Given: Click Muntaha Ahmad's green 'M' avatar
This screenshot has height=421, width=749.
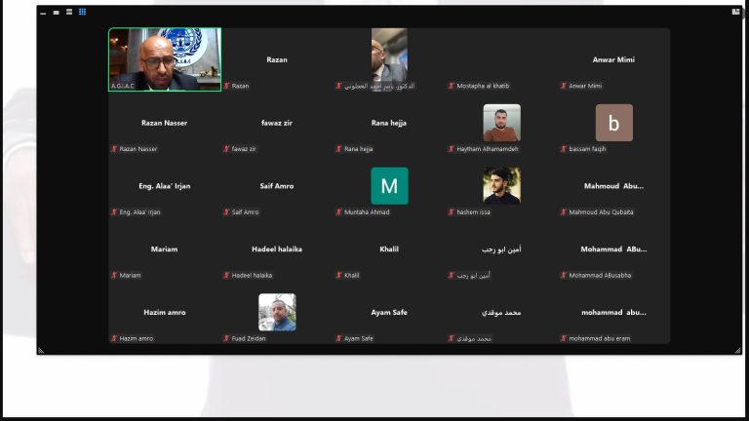Looking at the screenshot, I should coord(389,186).
